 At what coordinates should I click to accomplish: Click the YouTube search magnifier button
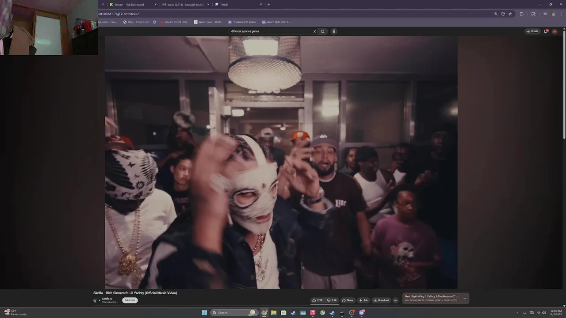coord(323,31)
